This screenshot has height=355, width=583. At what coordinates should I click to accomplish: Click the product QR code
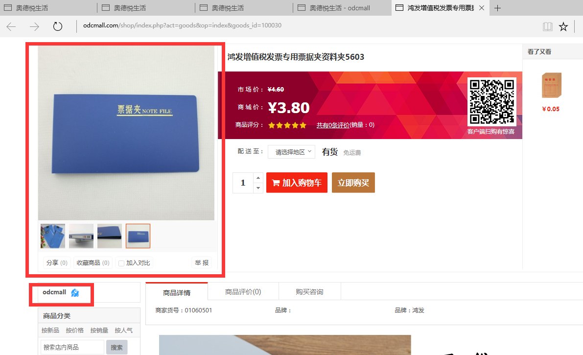pos(491,101)
